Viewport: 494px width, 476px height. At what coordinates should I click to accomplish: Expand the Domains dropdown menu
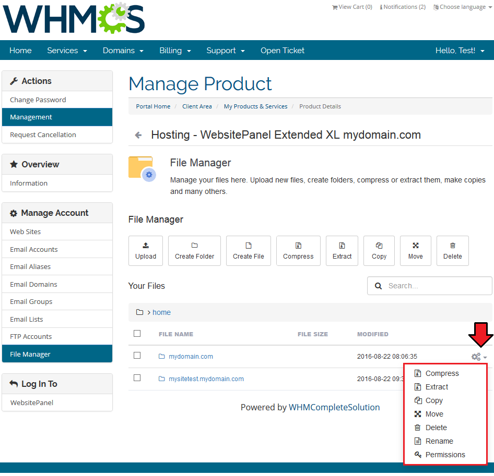[x=123, y=51]
